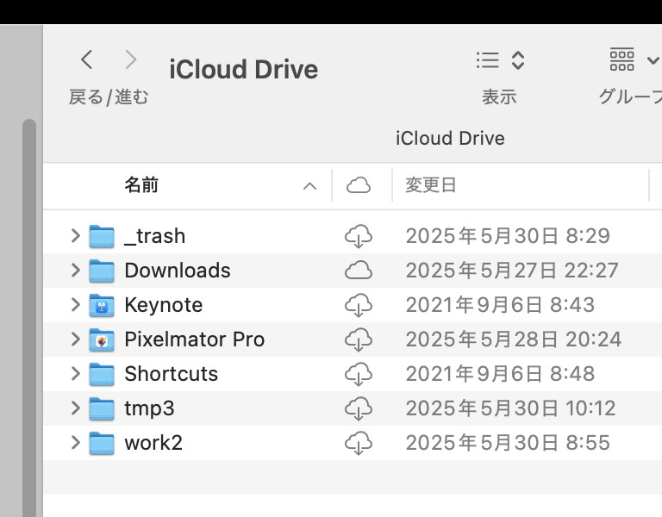
Task: Download _trash via its cloud download icon
Action: [x=359, y=236]
